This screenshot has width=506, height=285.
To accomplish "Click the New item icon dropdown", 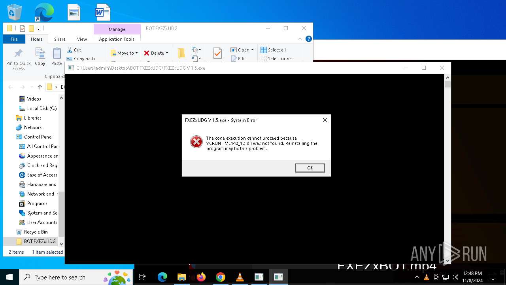I will pos(196,50).
